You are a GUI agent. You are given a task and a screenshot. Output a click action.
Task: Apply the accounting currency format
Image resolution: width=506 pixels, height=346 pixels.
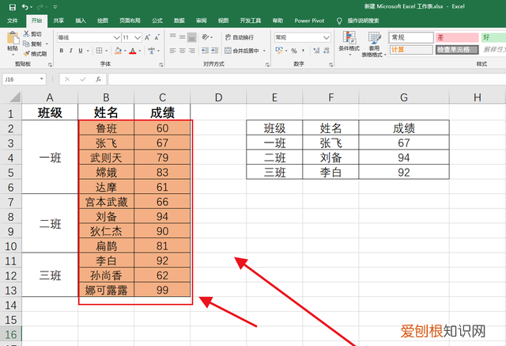coord(279,51)
